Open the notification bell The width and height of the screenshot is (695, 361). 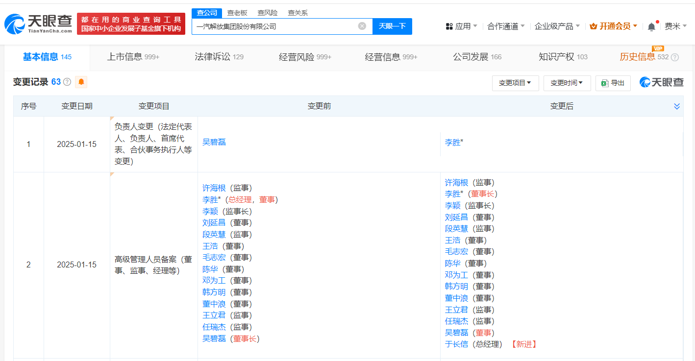click(651, 26)
